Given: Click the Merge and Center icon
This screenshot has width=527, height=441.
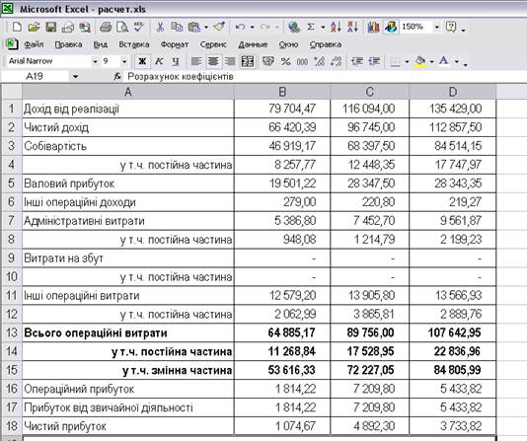Looking at the screenshot, I should click(x=248, y=61).
